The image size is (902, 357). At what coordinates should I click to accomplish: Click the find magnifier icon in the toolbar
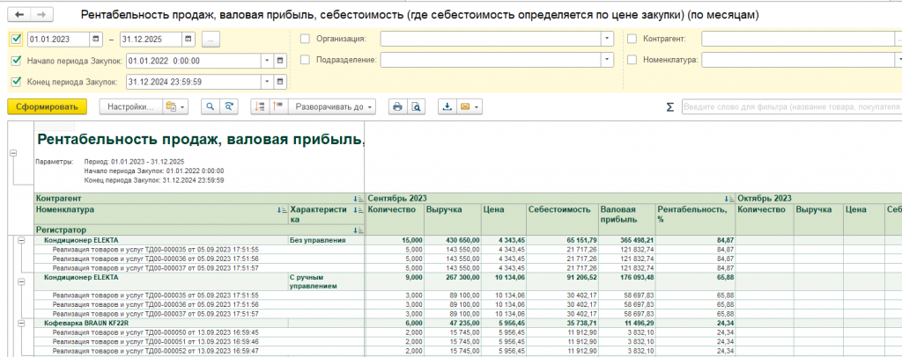pyautogui.click(x=211, y=106)
